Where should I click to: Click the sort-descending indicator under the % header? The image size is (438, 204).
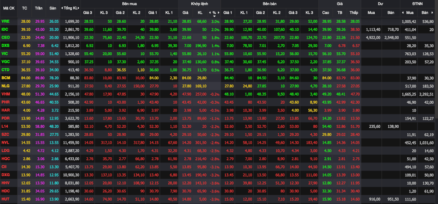[x=214, y=16]
